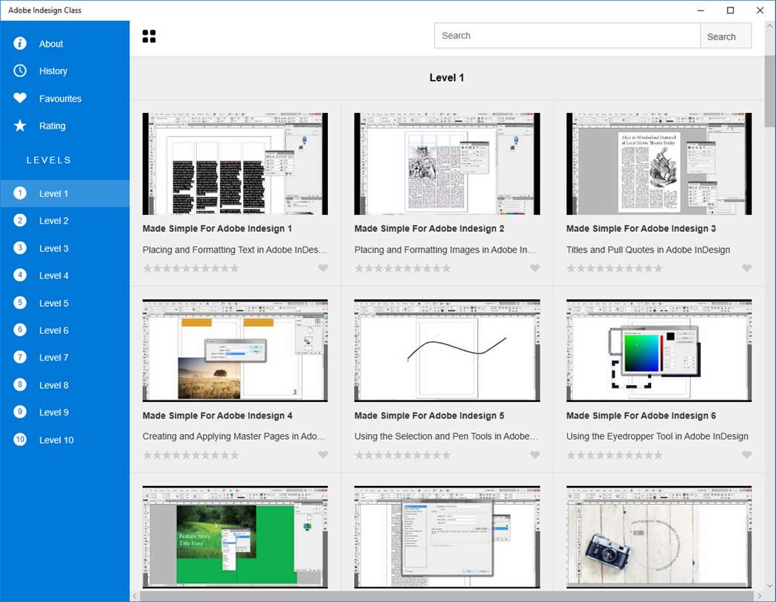
Task: Open the Favourites menu item
Action: click(x=65, y=98)
